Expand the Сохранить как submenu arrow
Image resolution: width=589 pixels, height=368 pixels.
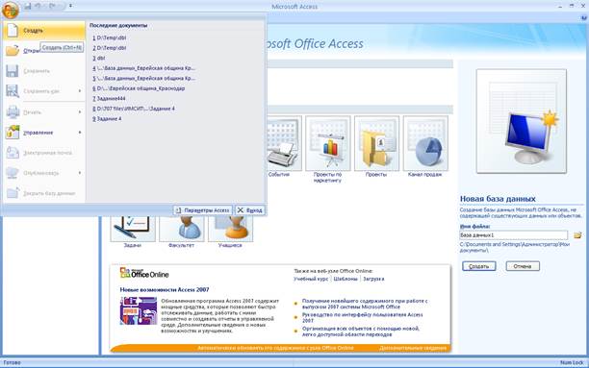tap(80, 91)
